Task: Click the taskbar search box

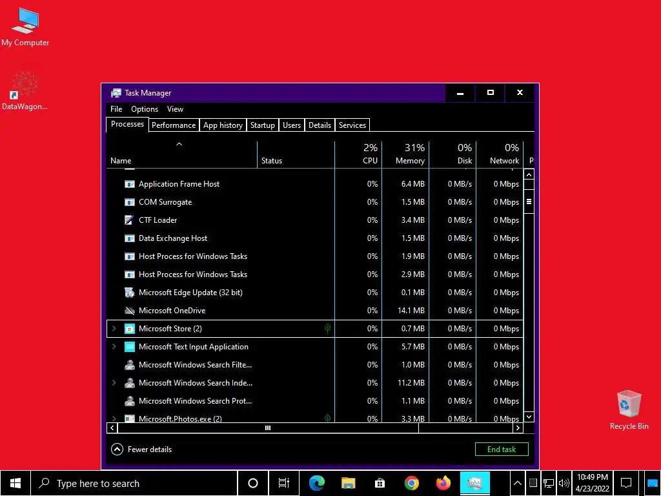Action: [x=134, y=483]
